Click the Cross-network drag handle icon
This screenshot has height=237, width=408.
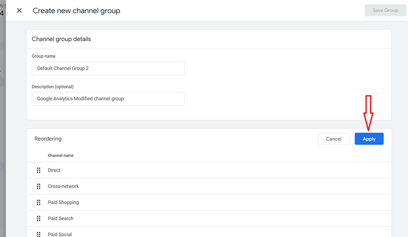click(x=39, y=187)
